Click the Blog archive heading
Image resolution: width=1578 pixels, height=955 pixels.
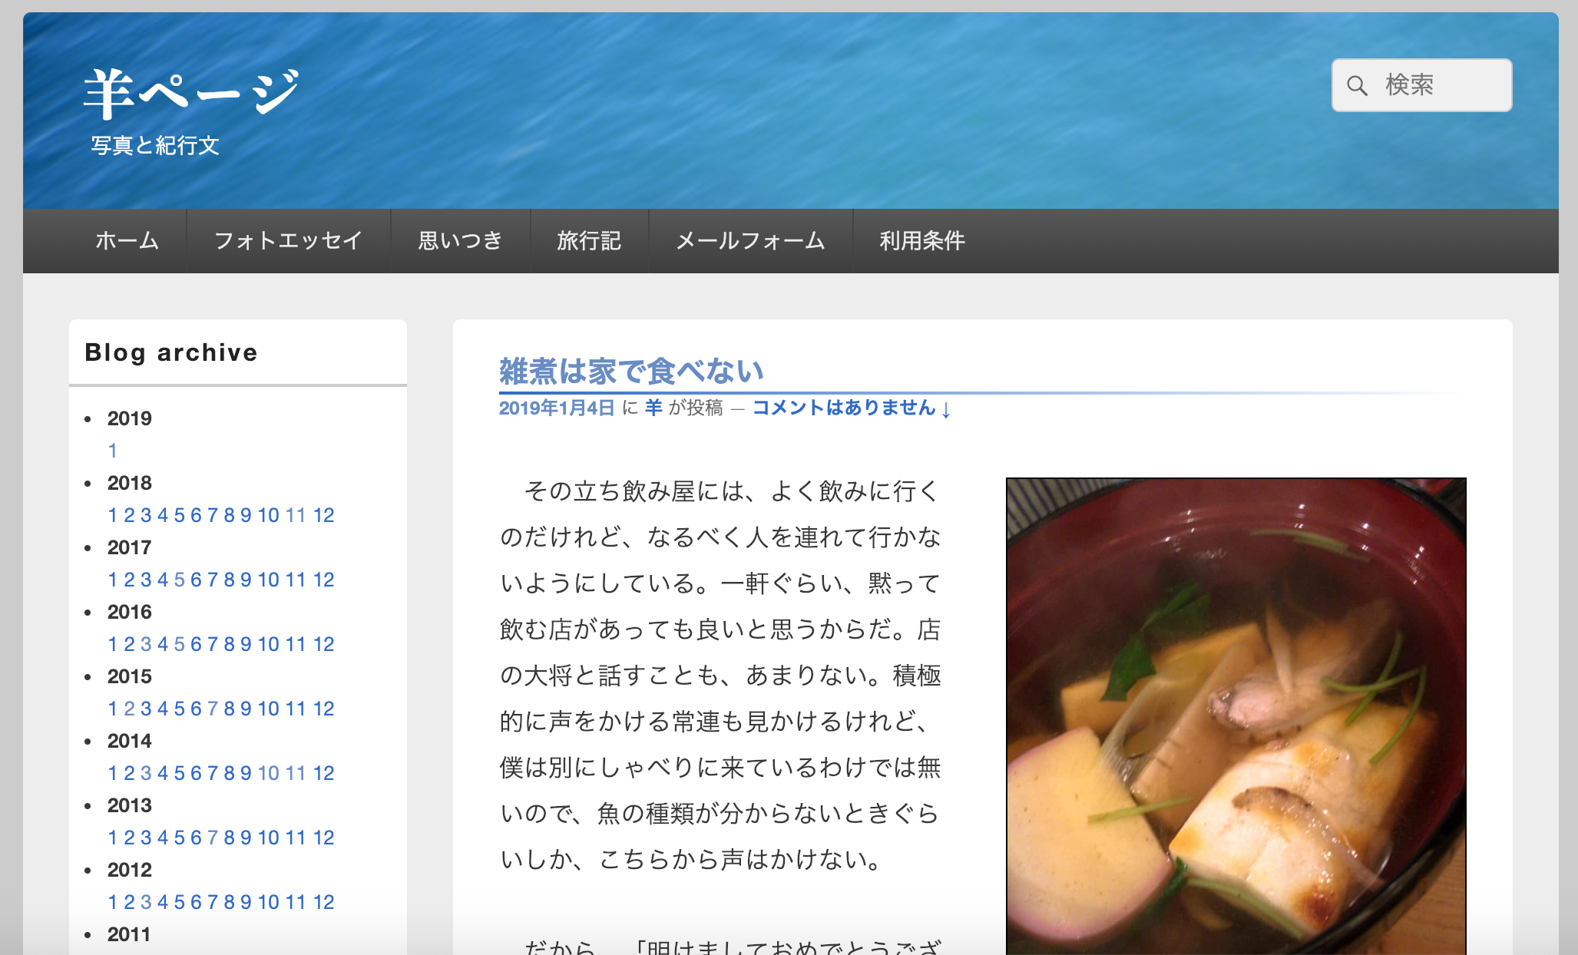(x=171, y=352)
